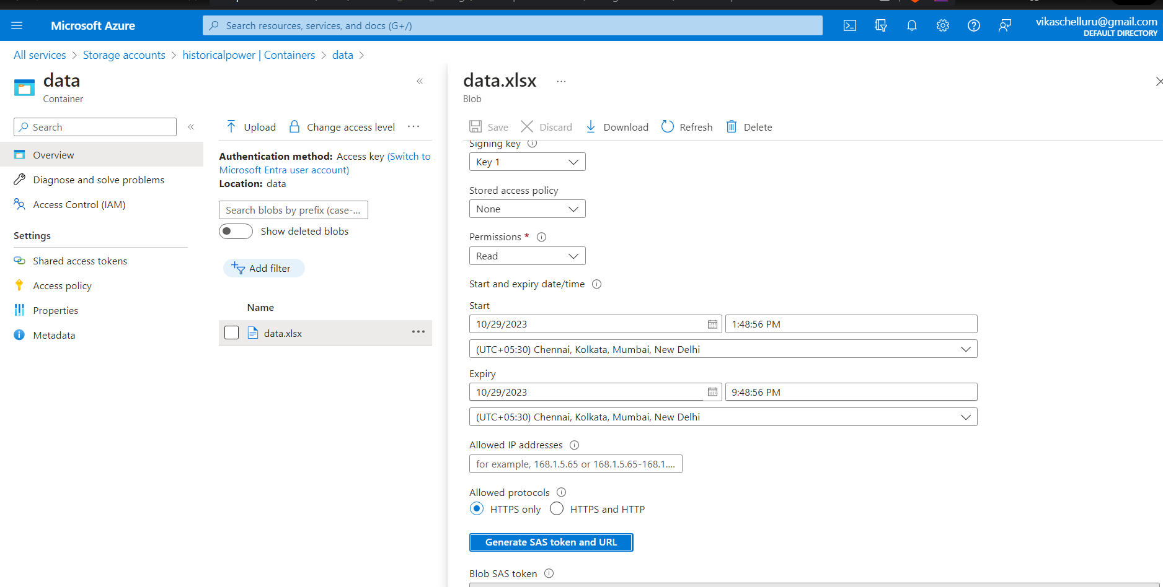Open the Help question mark icon
The image size is (1163, 587).
point(974,25)
